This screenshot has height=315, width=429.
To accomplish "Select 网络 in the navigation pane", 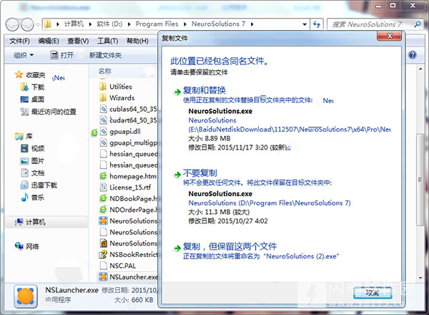I will pyautogui.click(x=27, y=246).
